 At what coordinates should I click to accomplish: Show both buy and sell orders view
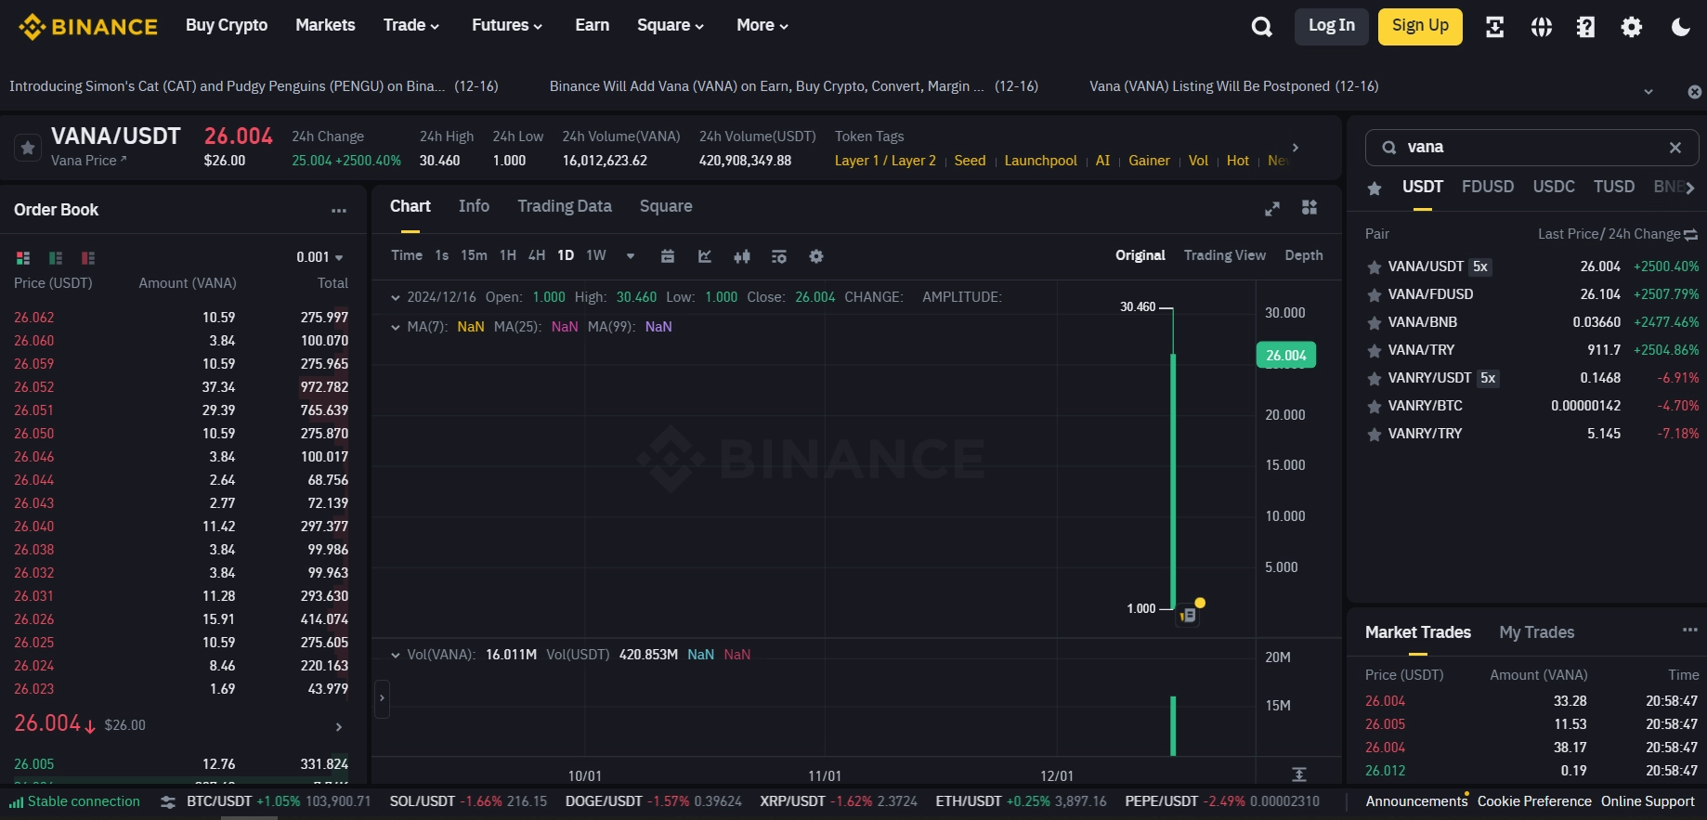tap(23, 258)
